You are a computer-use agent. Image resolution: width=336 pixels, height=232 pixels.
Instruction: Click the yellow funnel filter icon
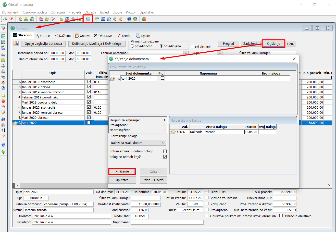[3, 136]
